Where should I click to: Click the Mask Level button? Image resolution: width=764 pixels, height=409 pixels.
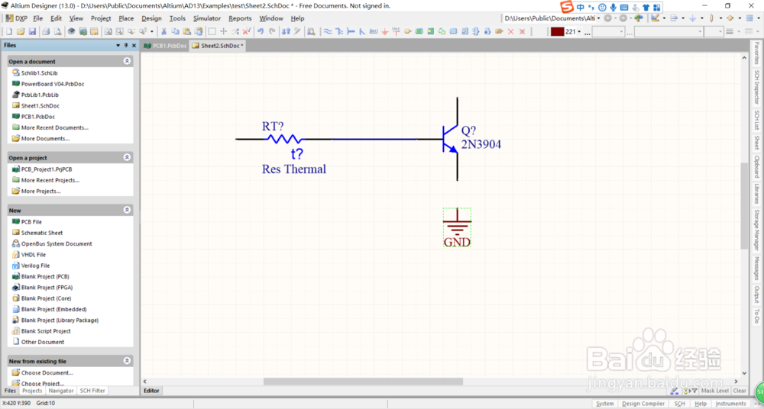coord(715,391)
